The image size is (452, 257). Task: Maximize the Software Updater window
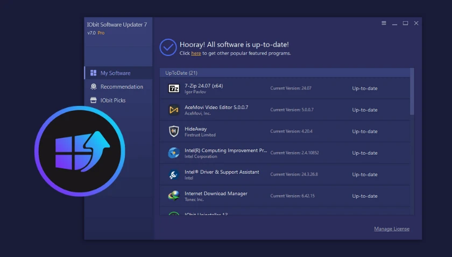coord(405,23)
